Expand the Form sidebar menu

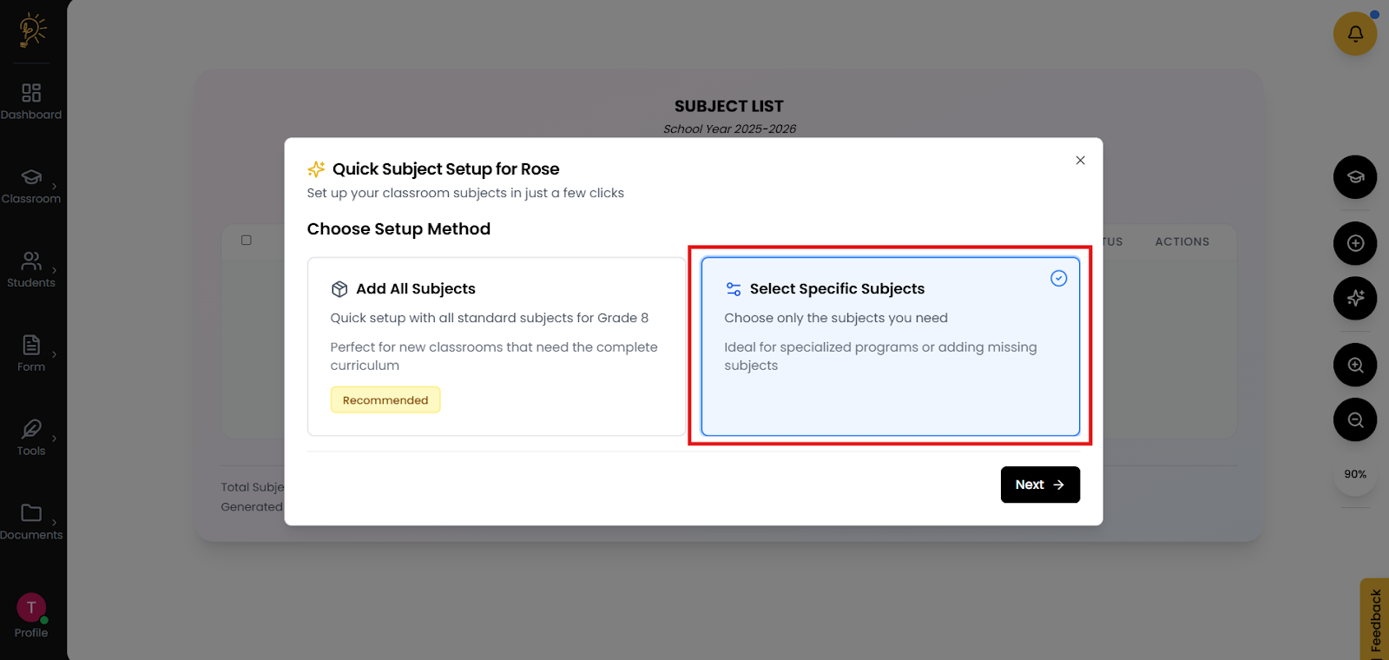31,353
